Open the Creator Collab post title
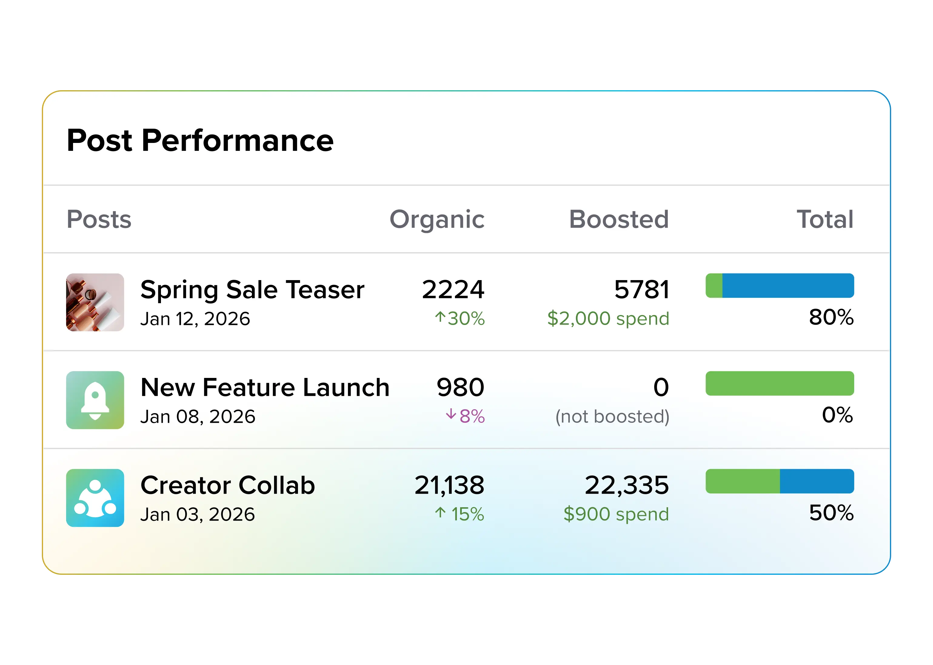Image resolution: width=933 pixels, height=665 pixels. (x=228, y=485)
